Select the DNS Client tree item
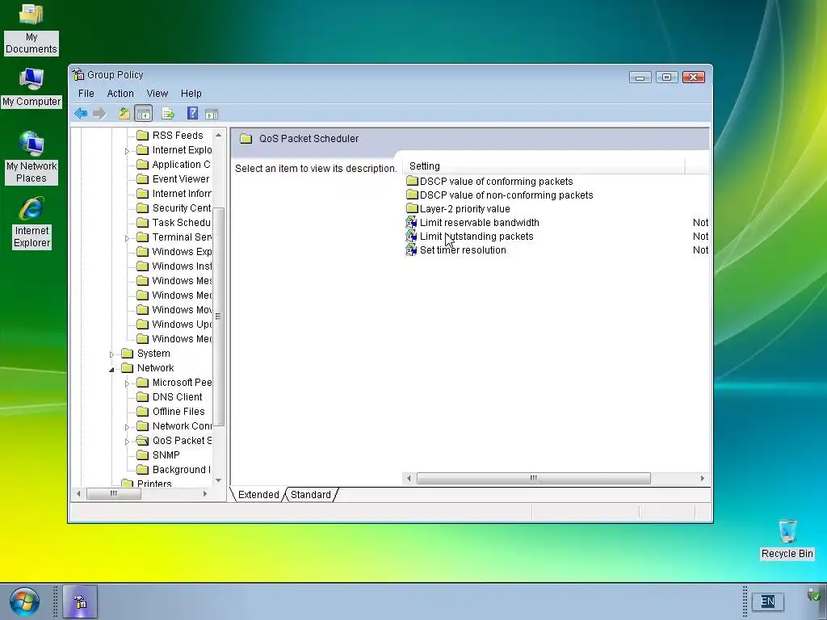This screenshot has width=827, height=620. click(x=170, y=397)
